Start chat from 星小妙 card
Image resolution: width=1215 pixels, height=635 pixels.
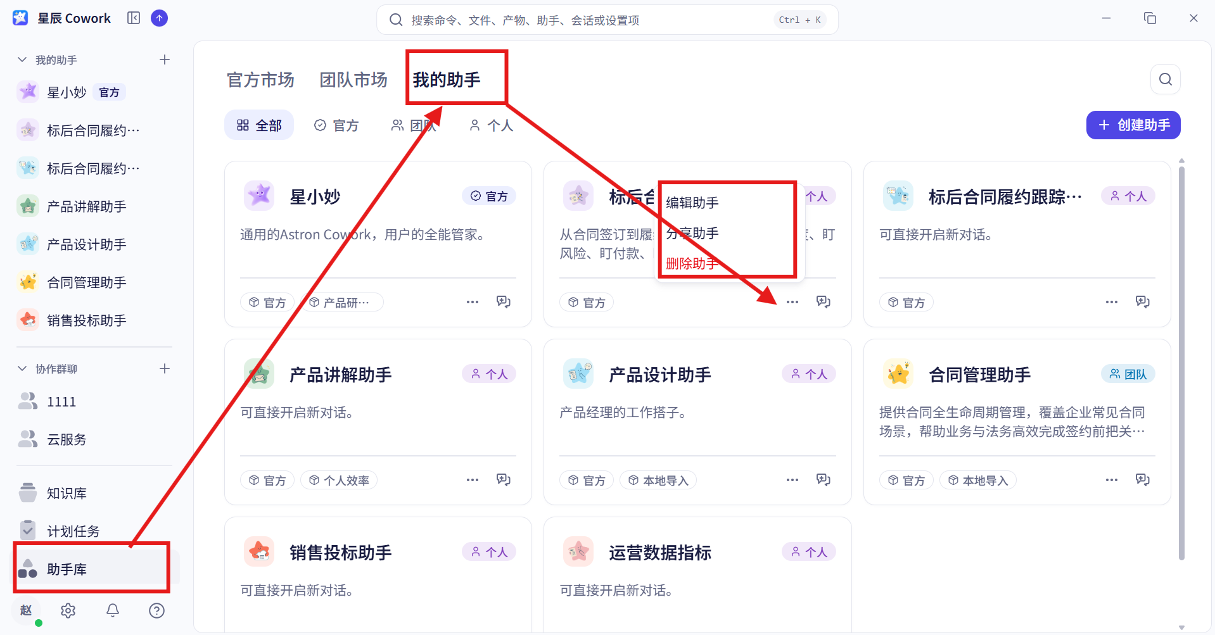504,302
